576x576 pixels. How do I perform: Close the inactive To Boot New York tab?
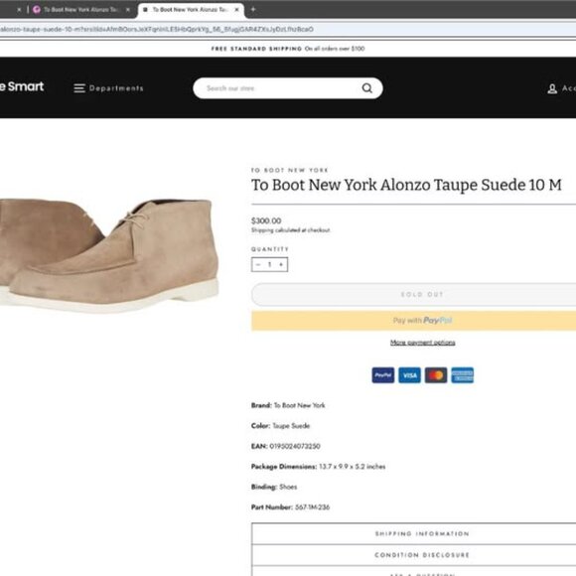(128, 10)
